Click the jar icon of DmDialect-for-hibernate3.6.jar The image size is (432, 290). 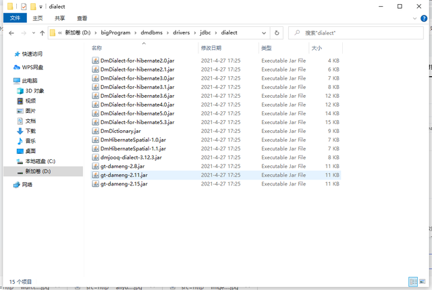(x=95, y=96)
